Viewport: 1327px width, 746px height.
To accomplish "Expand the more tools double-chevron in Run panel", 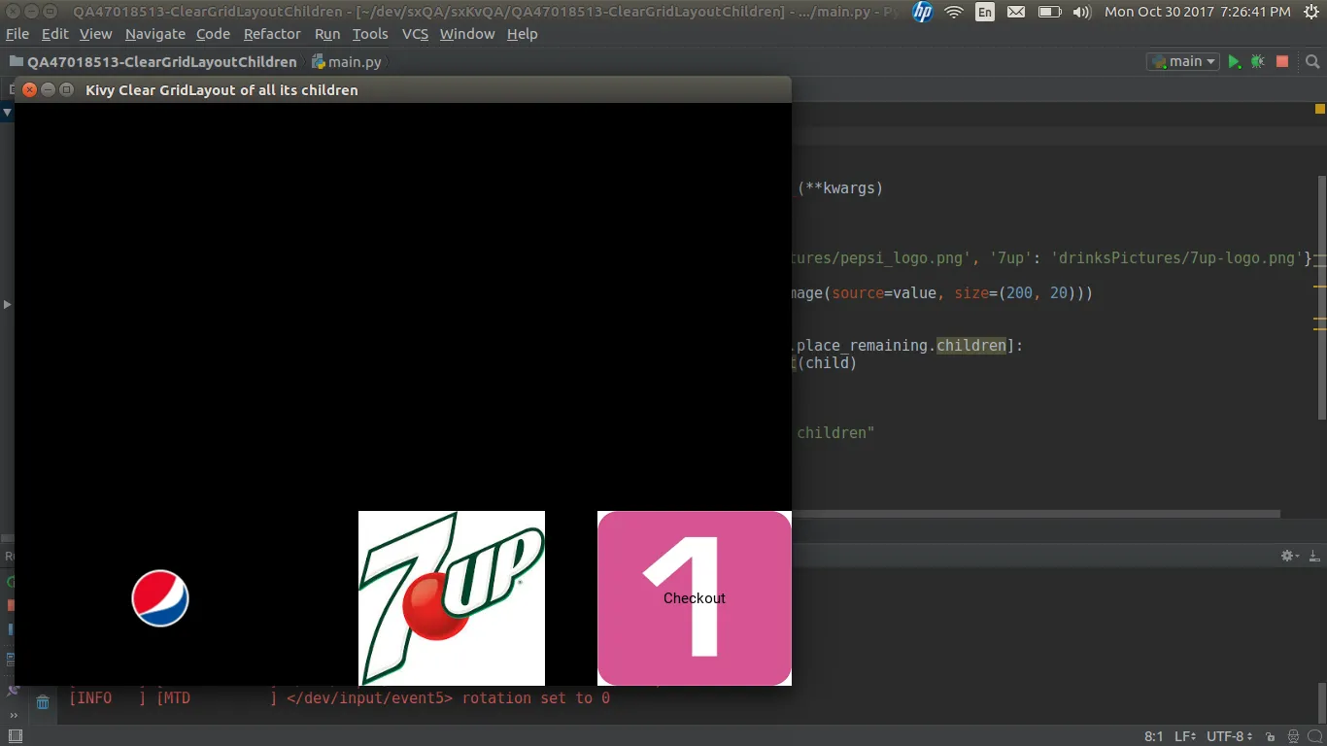I will [x=14, y=714].
